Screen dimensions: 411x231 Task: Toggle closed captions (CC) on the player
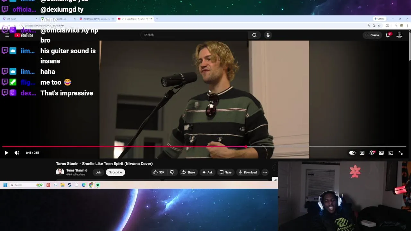tap(362, 153)
